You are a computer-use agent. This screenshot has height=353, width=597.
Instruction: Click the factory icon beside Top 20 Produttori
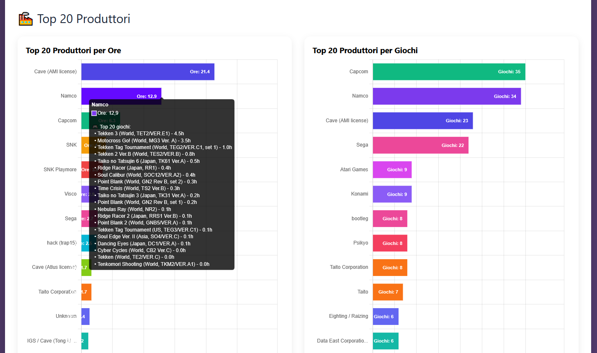(x=26, y=19)
